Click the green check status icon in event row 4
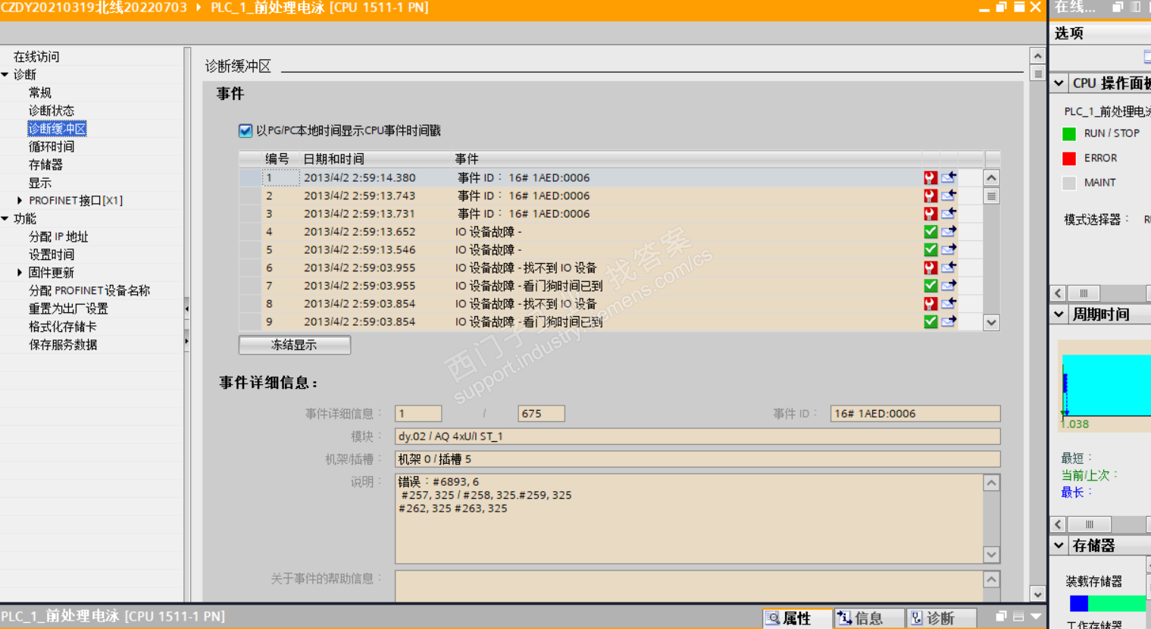1151x629 pixels. 930,232
